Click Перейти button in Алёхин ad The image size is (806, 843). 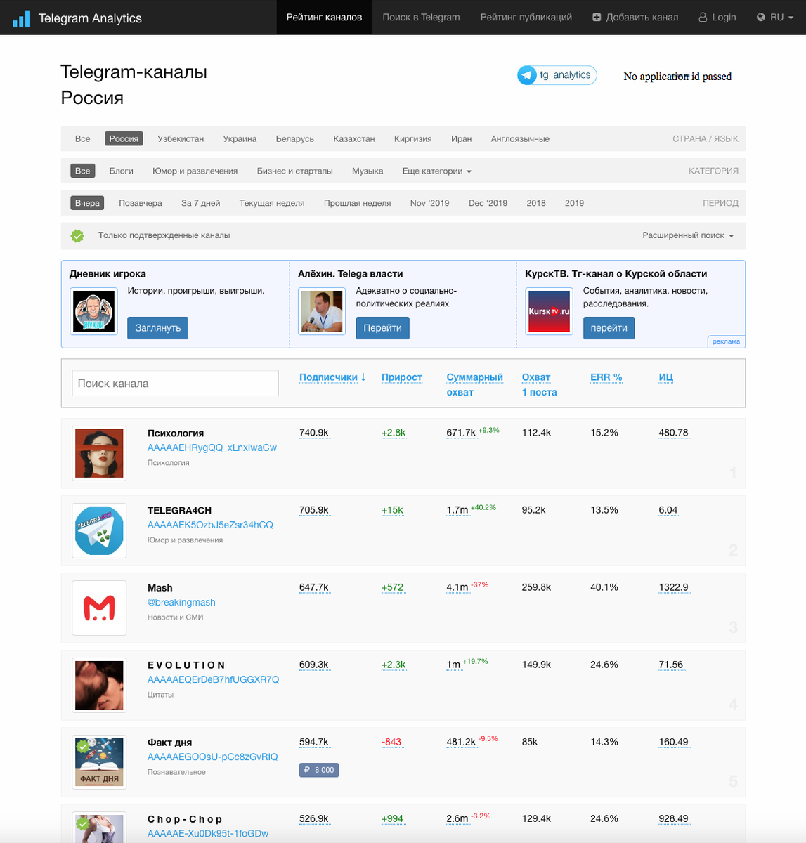(383, 328)
